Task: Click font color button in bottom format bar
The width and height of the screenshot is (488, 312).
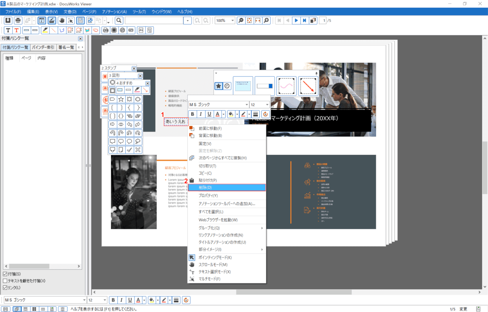Action: 138,300
